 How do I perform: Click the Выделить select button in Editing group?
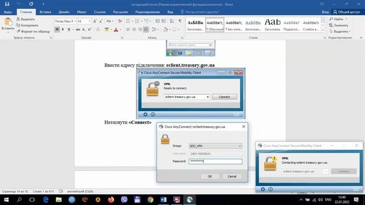click(x=340, y=31)
